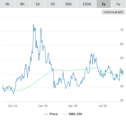126x121 pixels.
Task: Show the 5y price history
Action: point(119,4)
